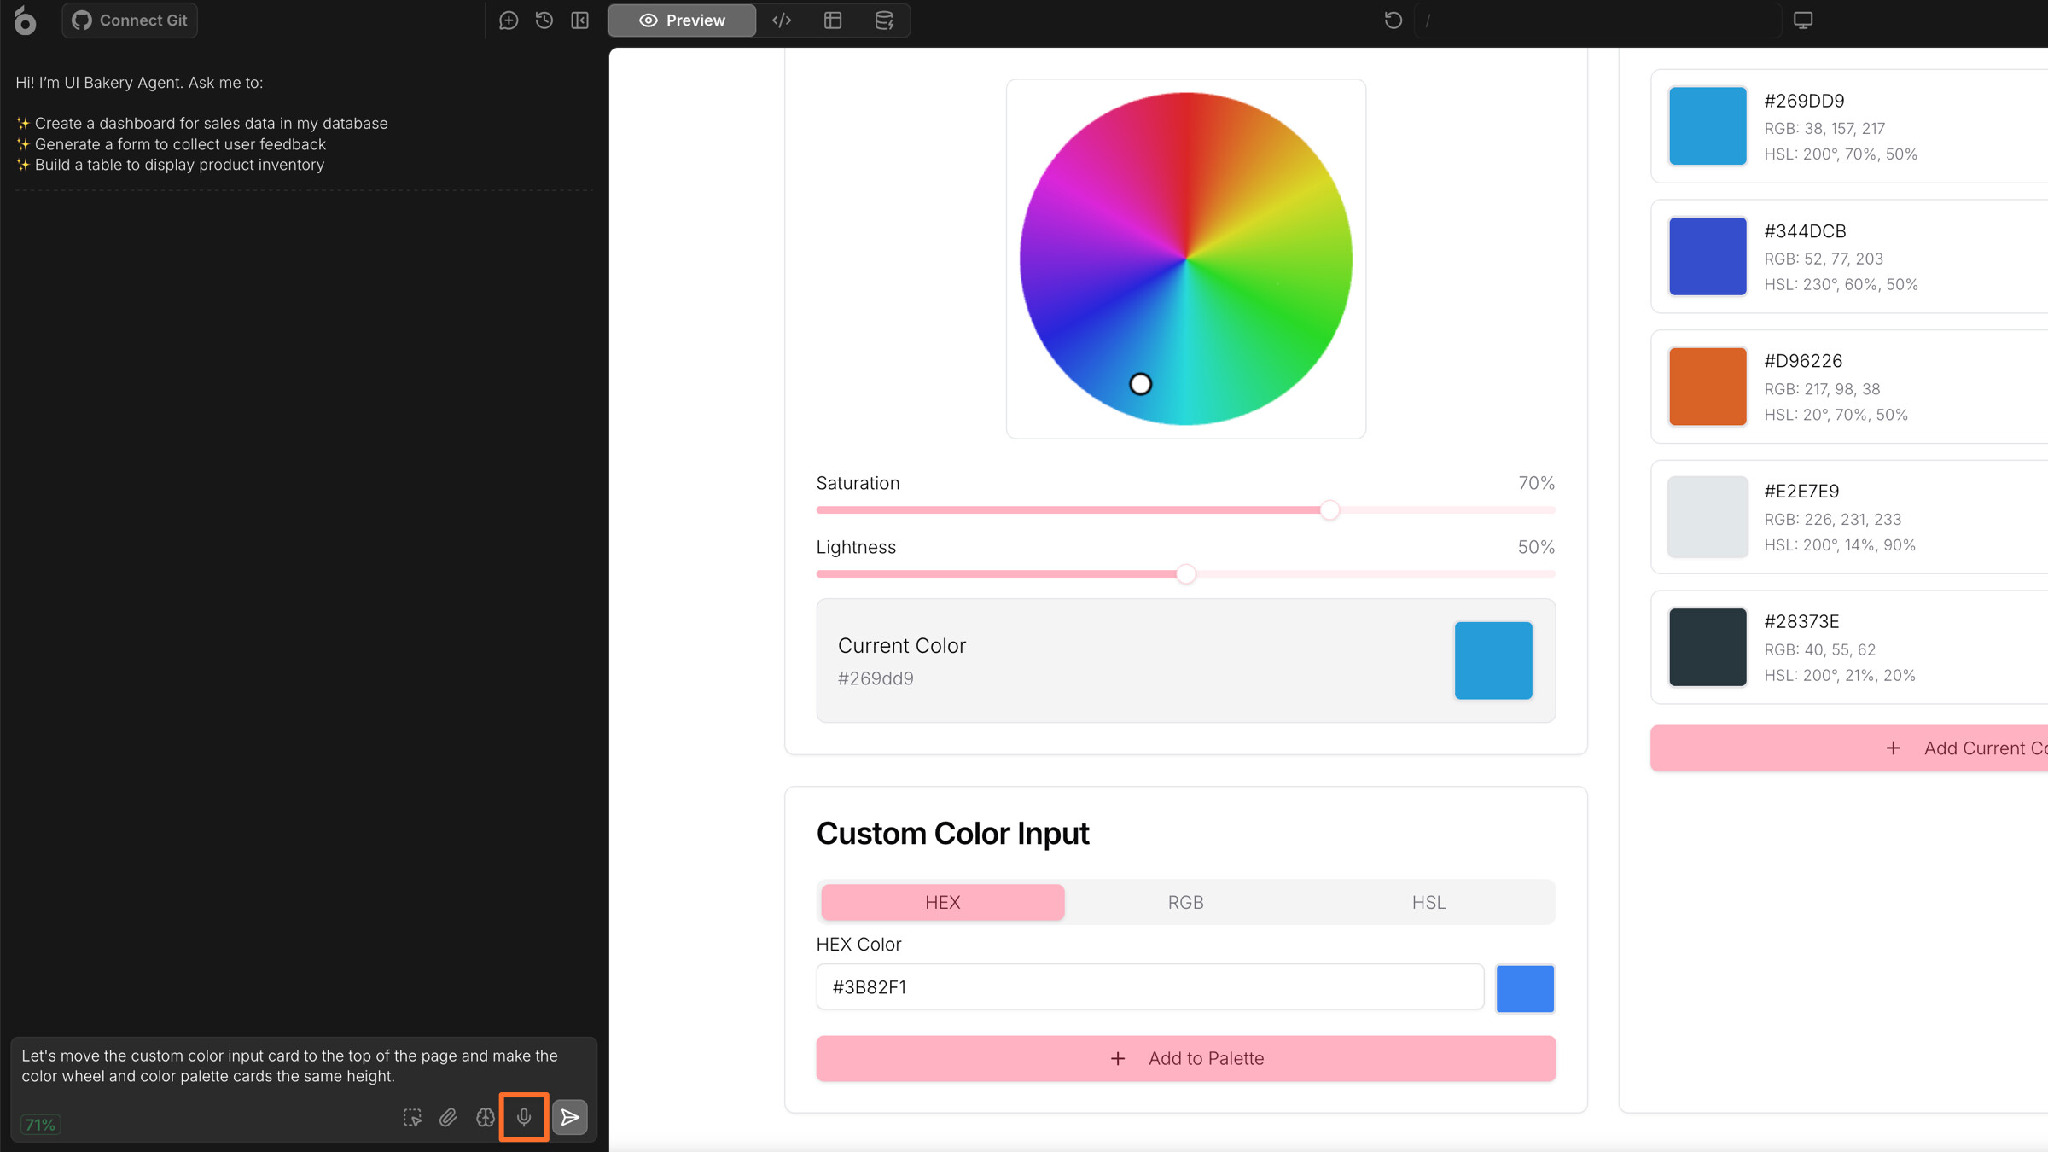Open the table layout view icon
Image resolution: width=2048 pixels, height=1152 pixels.
tap(833, 20)
